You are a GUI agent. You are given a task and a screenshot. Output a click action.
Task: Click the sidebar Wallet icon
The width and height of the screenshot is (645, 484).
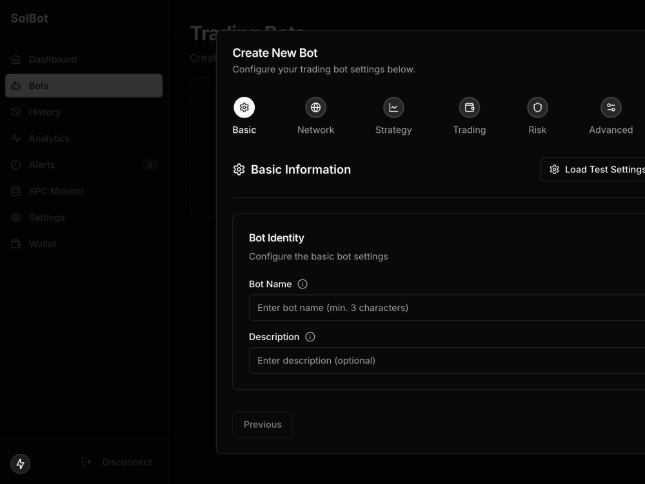click(15, 244)
